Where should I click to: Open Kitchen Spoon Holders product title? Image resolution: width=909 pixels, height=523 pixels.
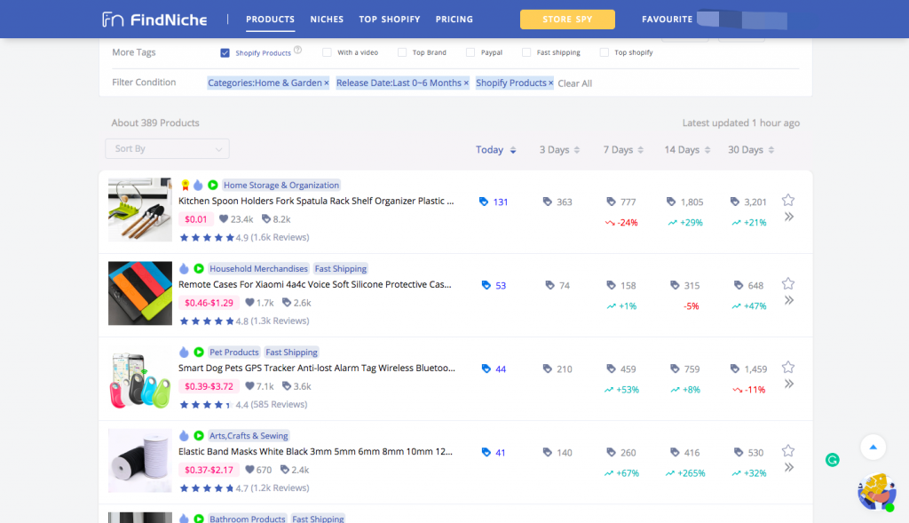pyautogui.click(x=316, y=201)
